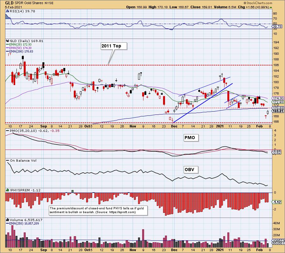
Task: Click the RSI(14) 39.78 legend text
Action: tap(22, 11)
